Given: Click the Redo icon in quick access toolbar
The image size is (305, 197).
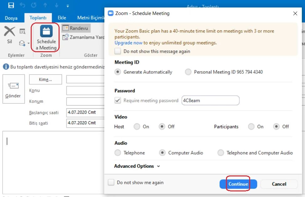Looking at the screenshot, I should tap(34, 5).
